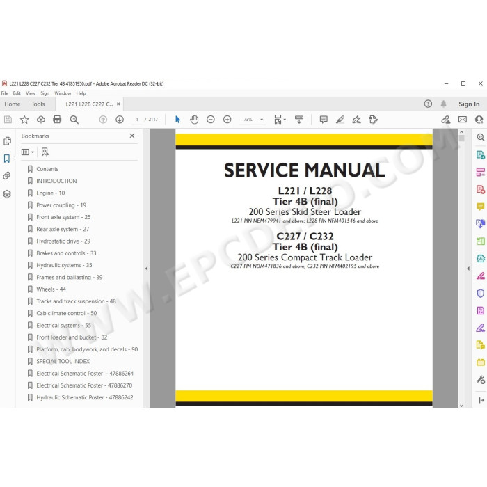Choose the Selection arrow tool
Viewport: 487px width, 487px height.
pos(177,120)
